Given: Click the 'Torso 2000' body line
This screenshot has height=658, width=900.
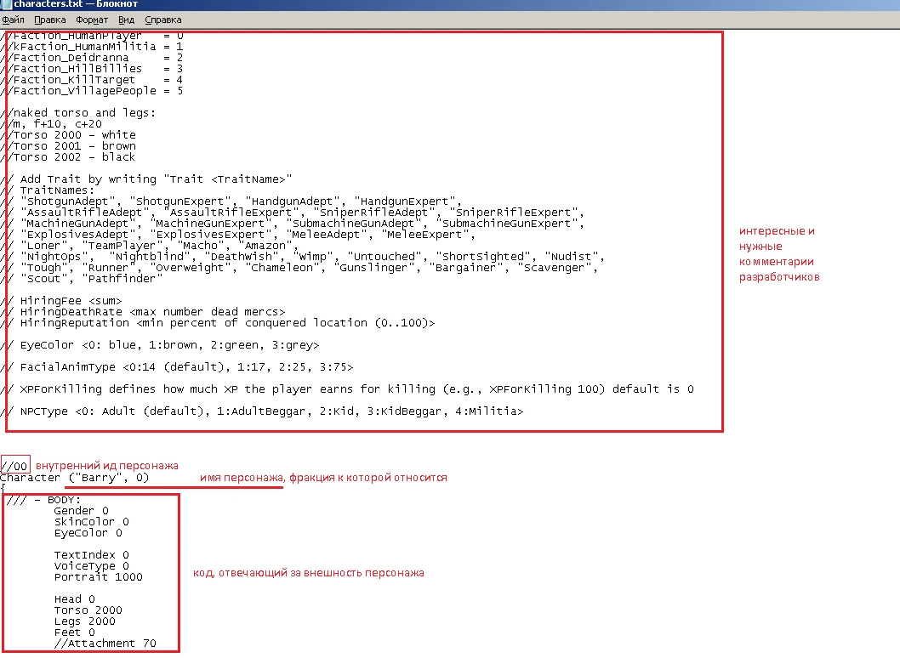Looking at the screenshot, I should point(88,610).
